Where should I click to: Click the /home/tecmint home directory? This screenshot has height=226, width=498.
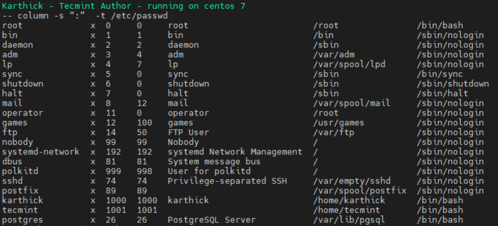click(x=346, y=210)
